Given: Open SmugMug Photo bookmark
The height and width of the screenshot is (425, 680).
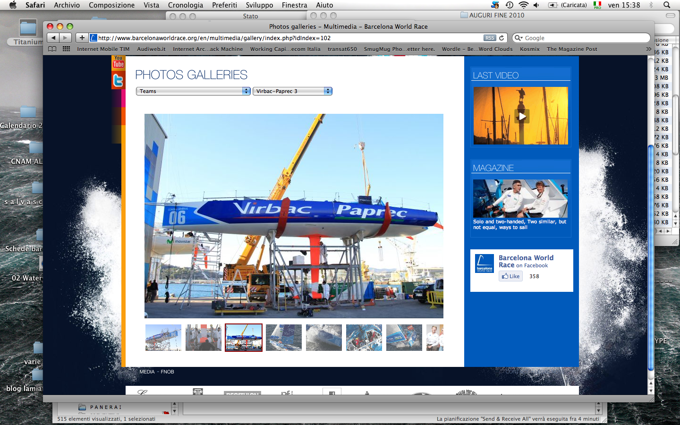Looking at the screenshot, I should tap(399, 49).
